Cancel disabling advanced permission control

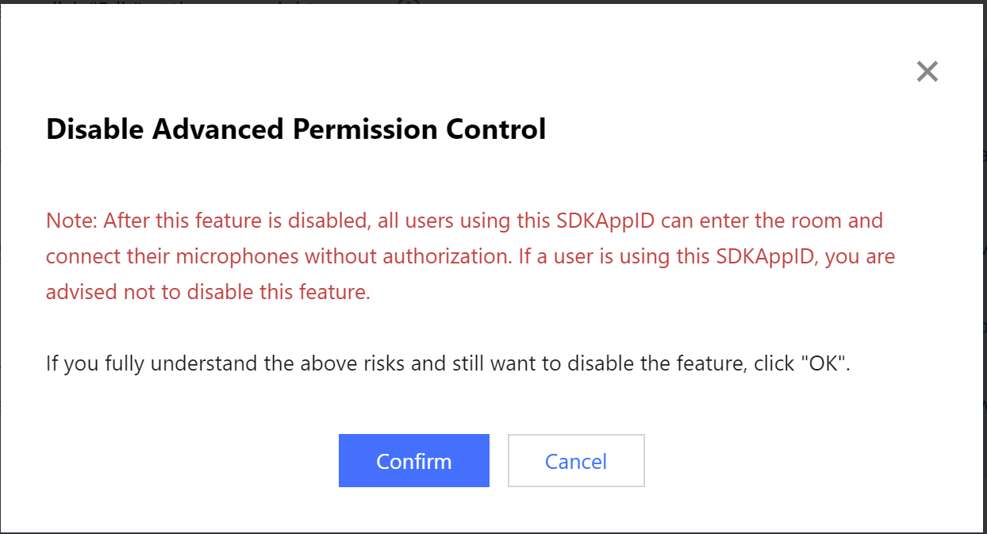575,461
